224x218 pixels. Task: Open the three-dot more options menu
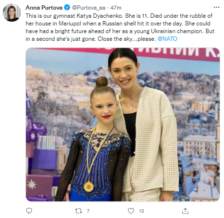point(216,7)
